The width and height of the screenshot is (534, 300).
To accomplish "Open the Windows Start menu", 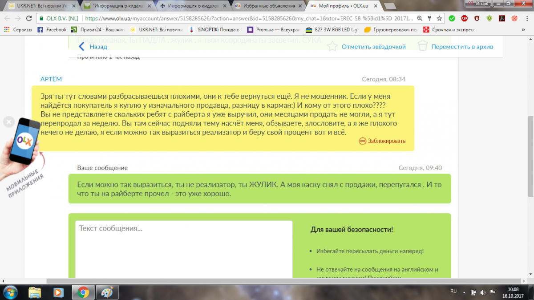I will coord(10,292).
